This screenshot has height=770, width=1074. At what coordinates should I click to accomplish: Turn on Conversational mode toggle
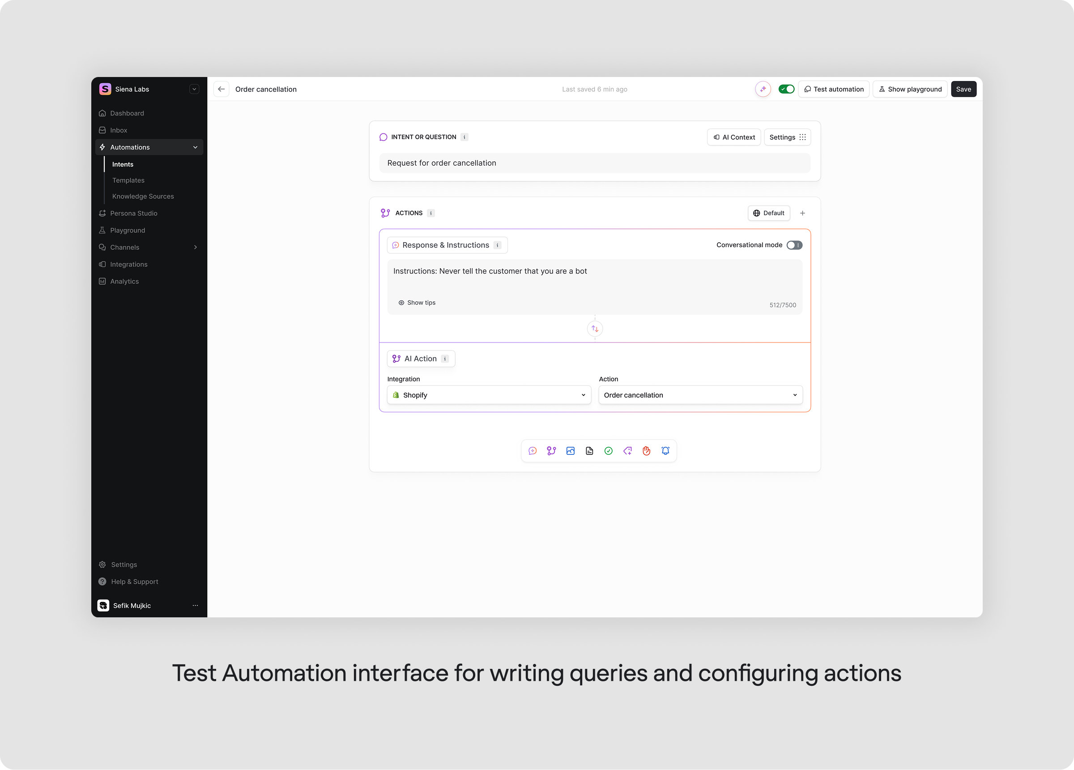click(x=794, y=245)
